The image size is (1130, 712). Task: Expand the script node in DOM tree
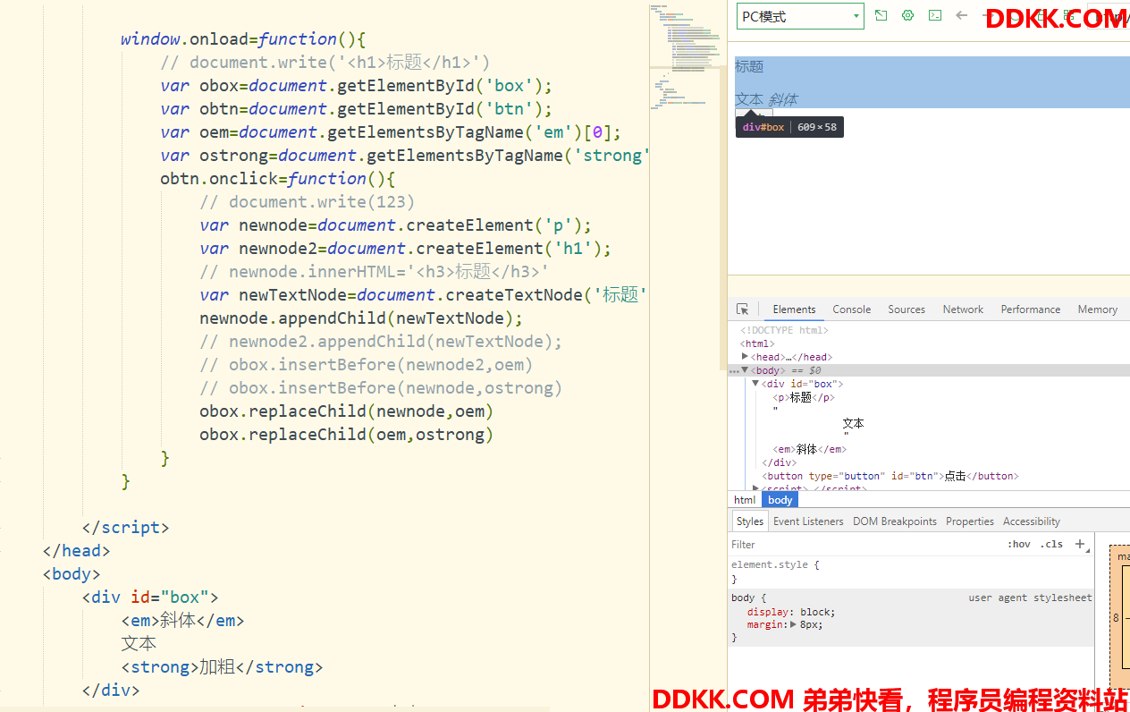point(755,488)
